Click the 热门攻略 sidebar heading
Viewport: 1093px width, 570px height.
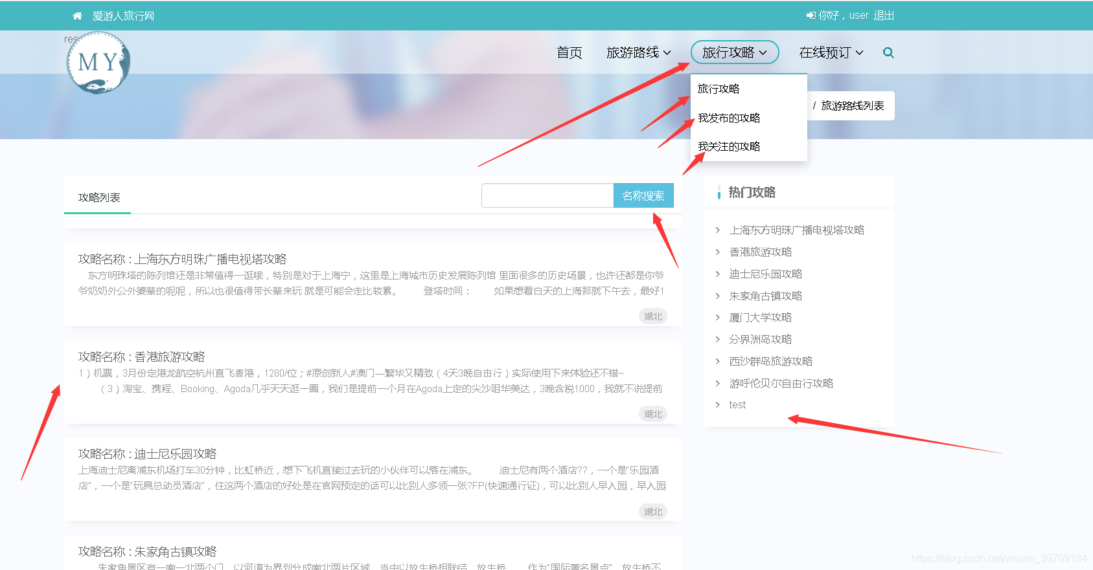pos(752,193)
